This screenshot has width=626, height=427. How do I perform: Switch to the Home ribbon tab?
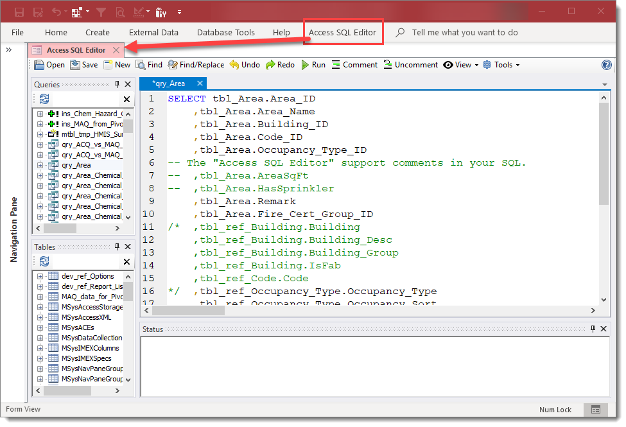pos(56,32)
